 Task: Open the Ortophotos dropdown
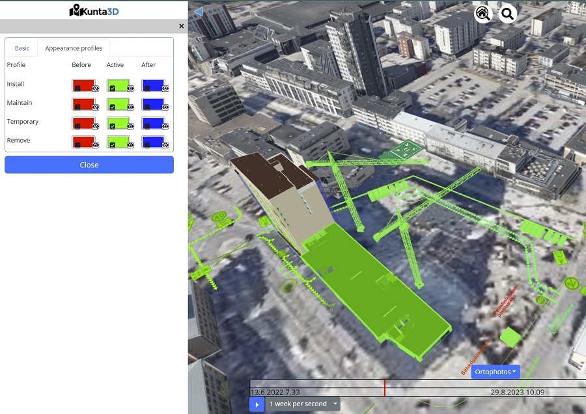point(495,372)
